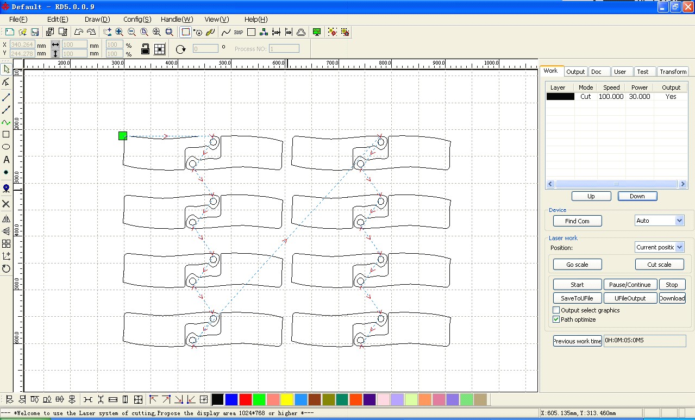Click the Zoom in magnifier icon
The height and width of the screenshot is (420, 695).
tap(119, 32)
